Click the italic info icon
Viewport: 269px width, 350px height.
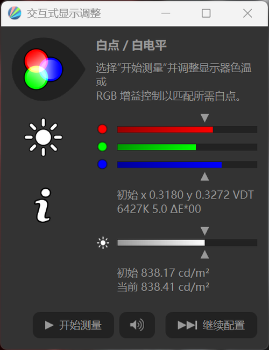coord(43,205)
